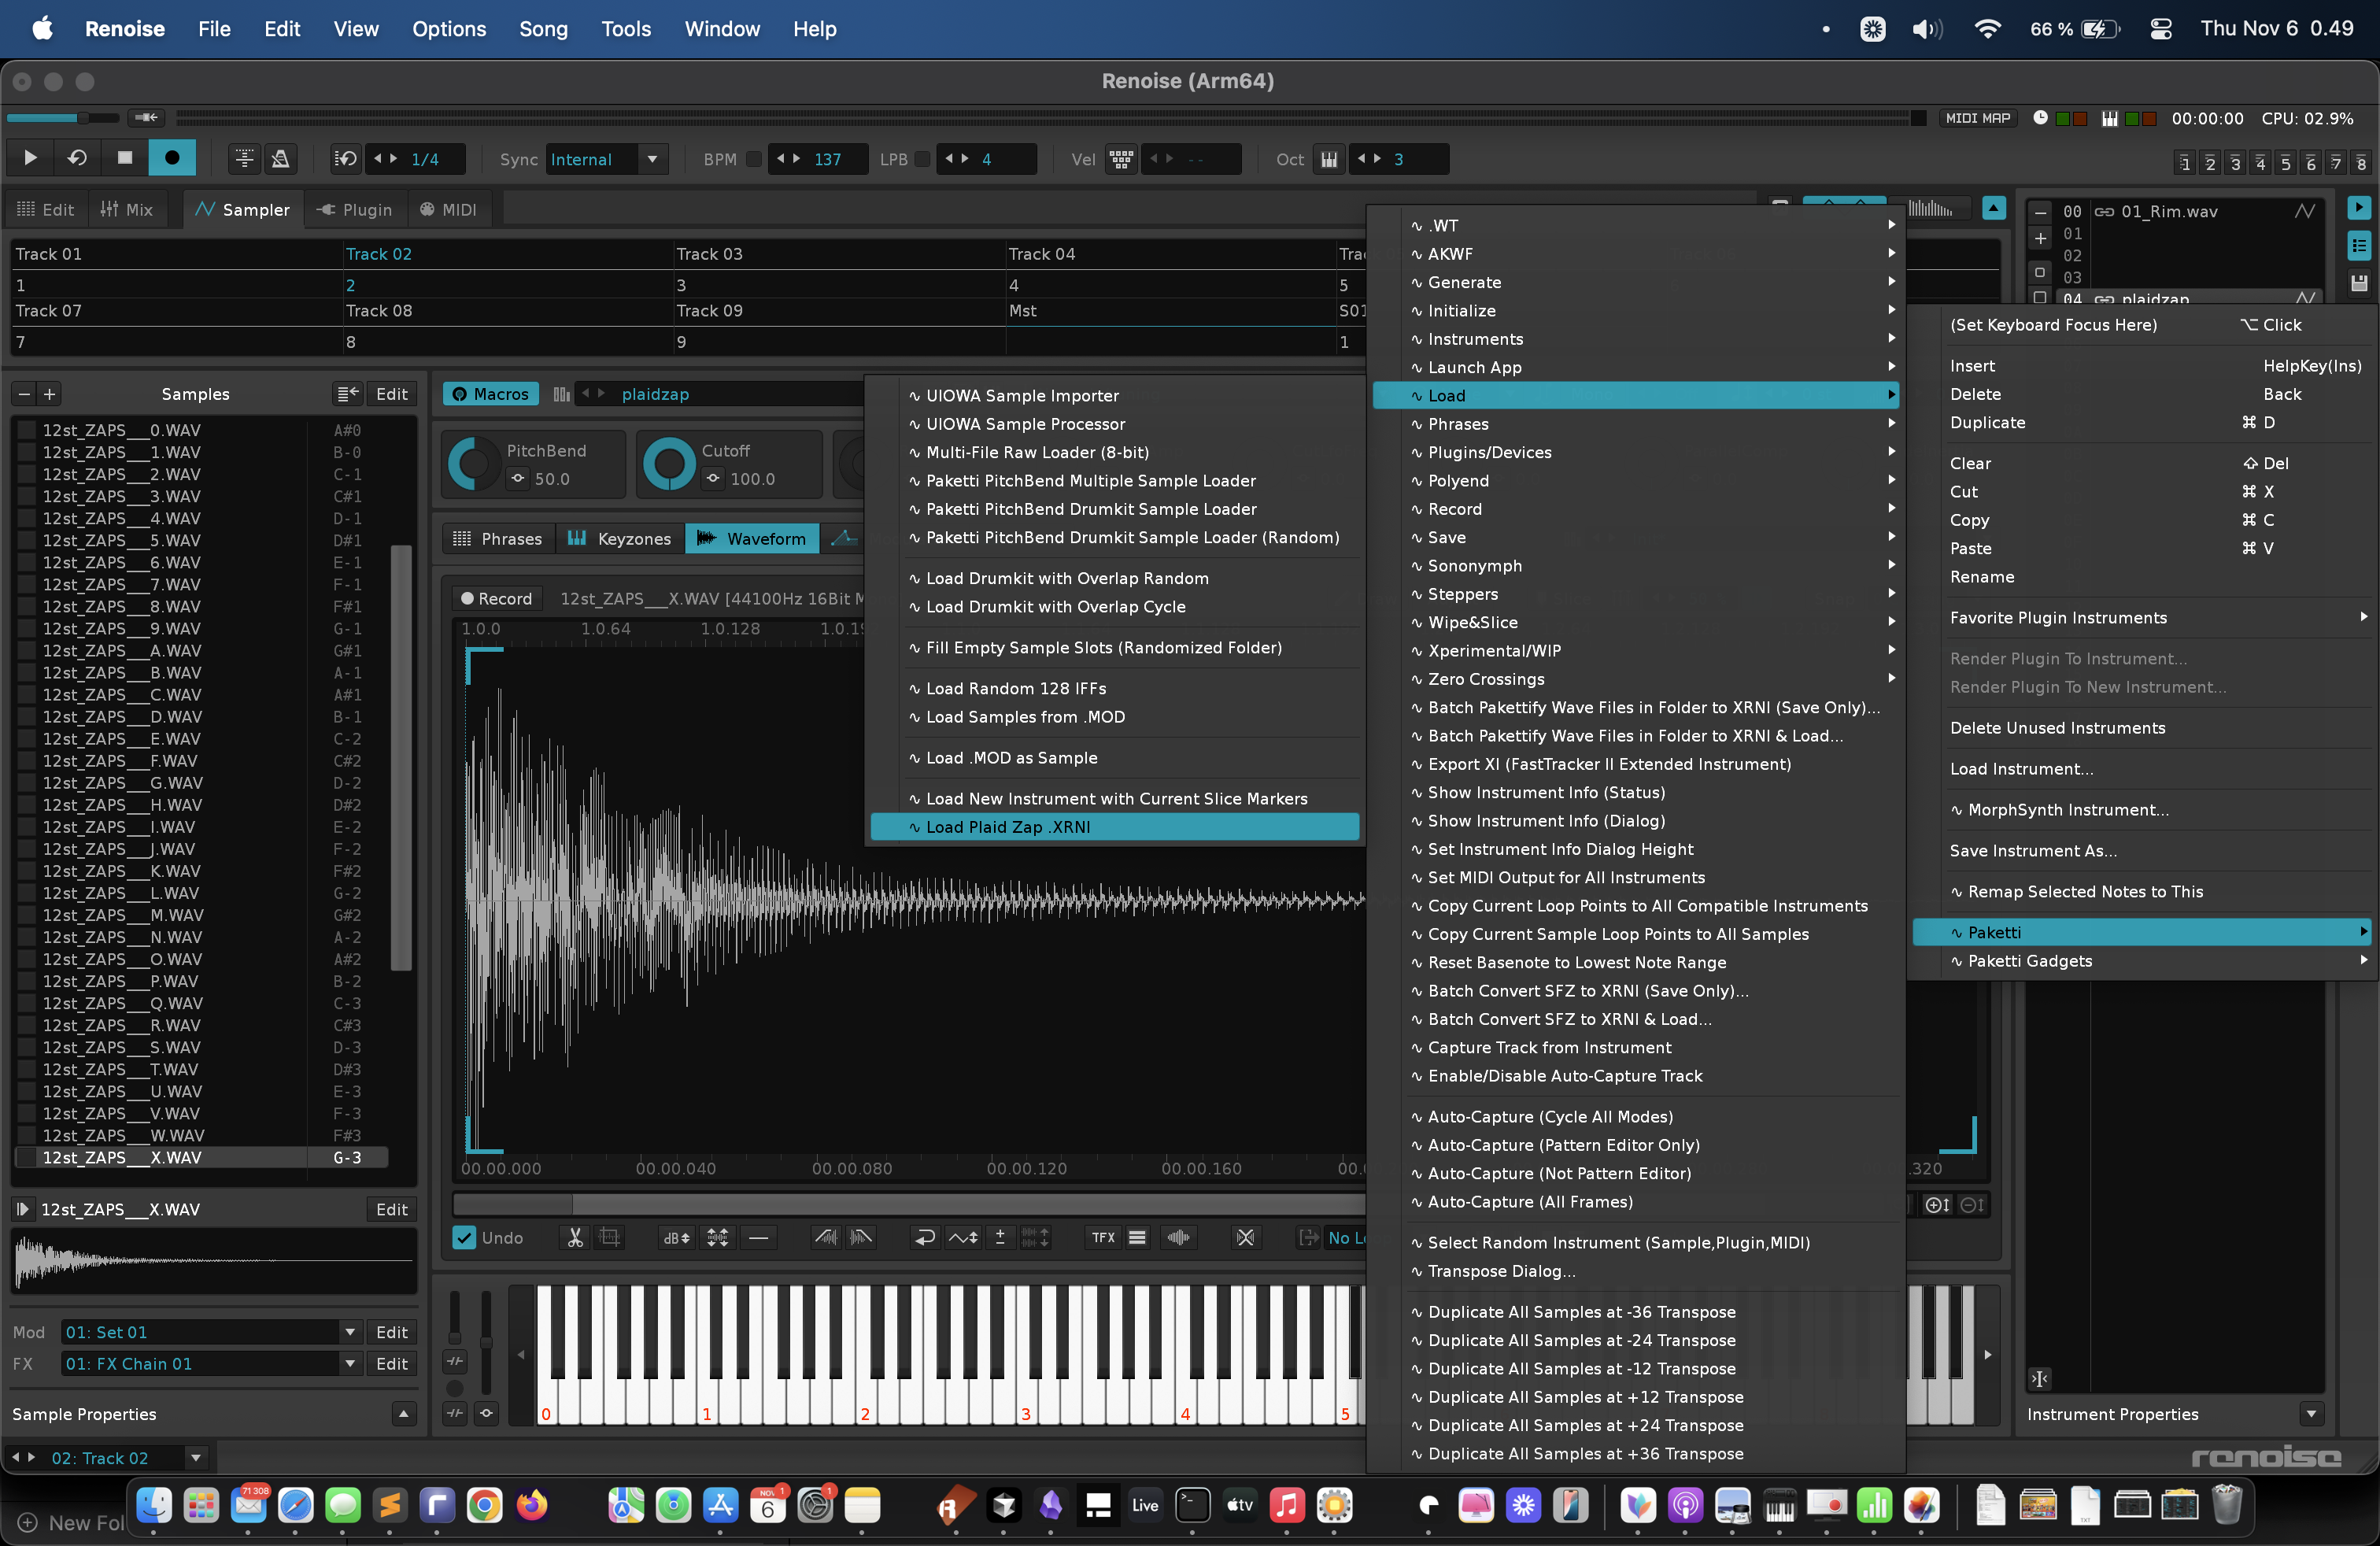Switch to the Keyzones tab

click(x=619, y=539)
